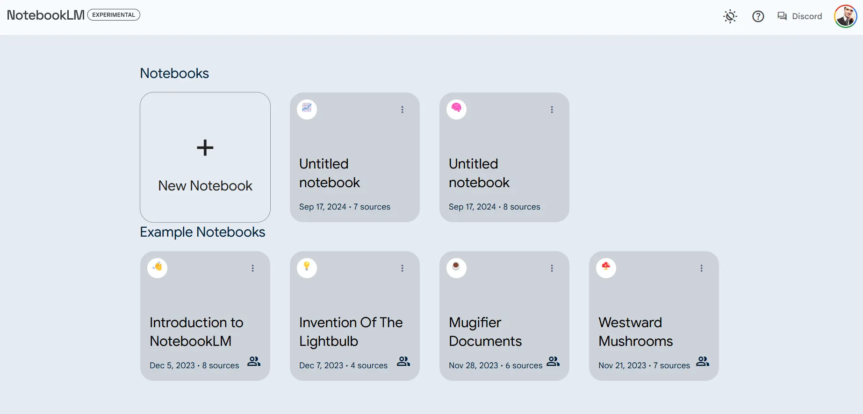Click the lightbulb icon on Invention Of The Lightbulb
The height and width of the screenshot is (414, 863).
click(x=307, y=268)
